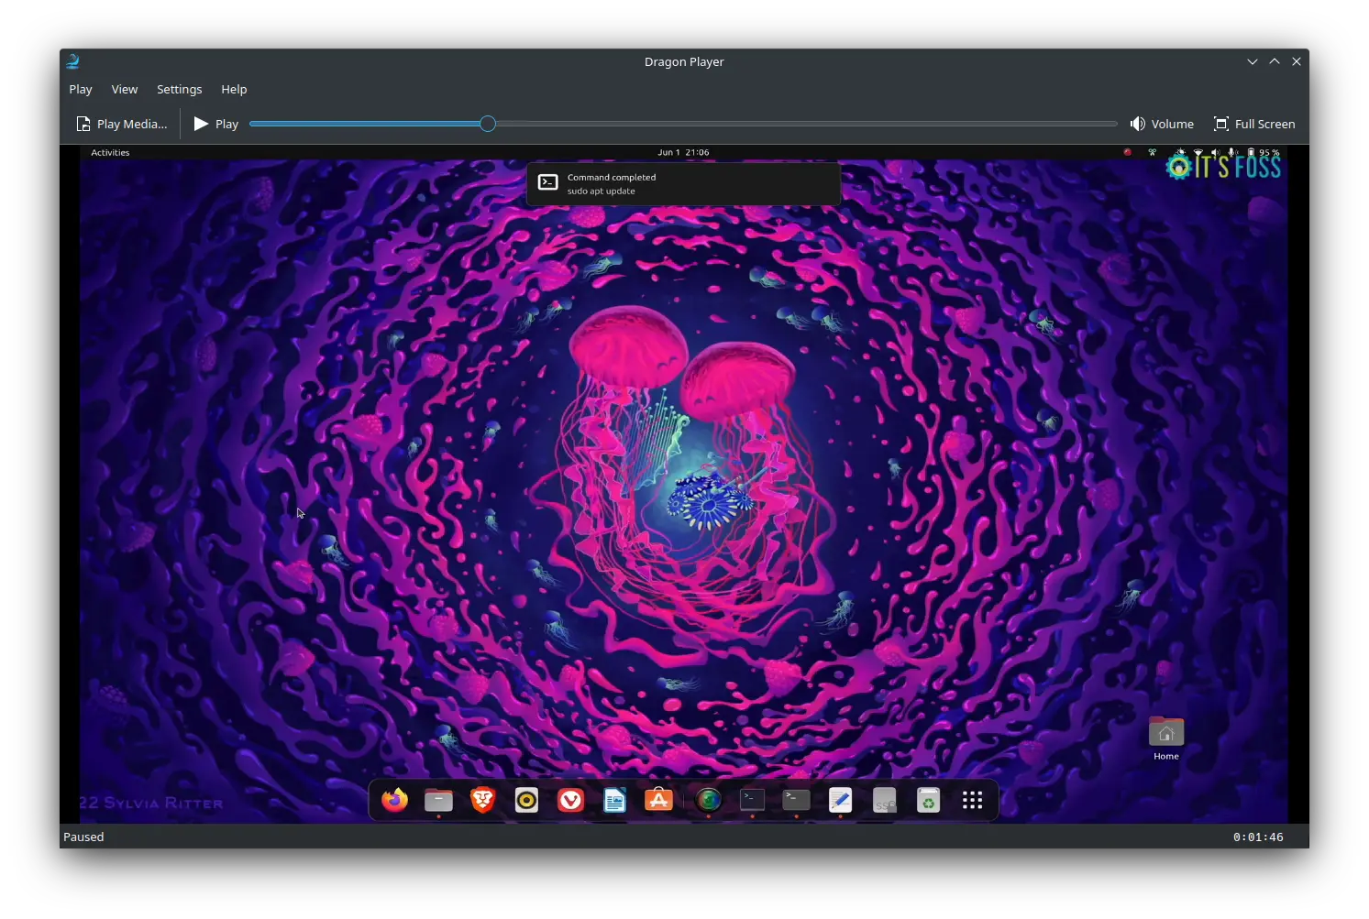1369x919 pixels.
Task: Click the battery 95% indicator in the video
Action: (x=1264, y=152)
